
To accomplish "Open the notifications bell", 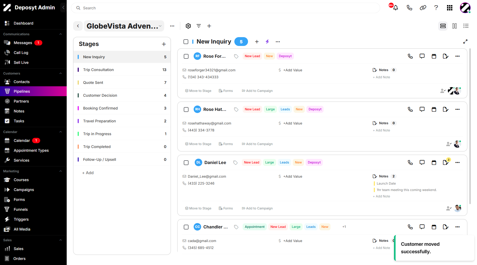I will pos(395,8).
